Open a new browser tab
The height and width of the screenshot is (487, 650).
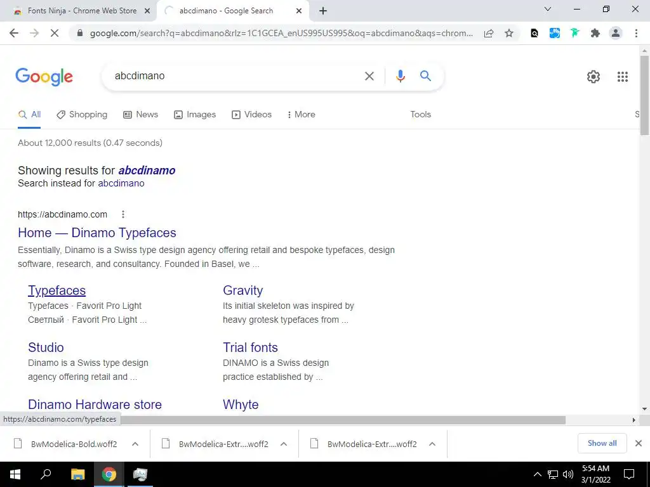323,11
